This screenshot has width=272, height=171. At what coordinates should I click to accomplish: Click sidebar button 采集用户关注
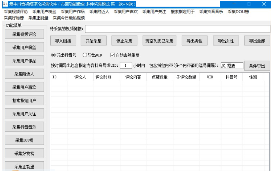point(24,113)
